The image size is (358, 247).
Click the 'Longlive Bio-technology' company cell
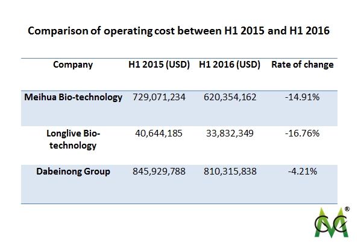[73, 140]
